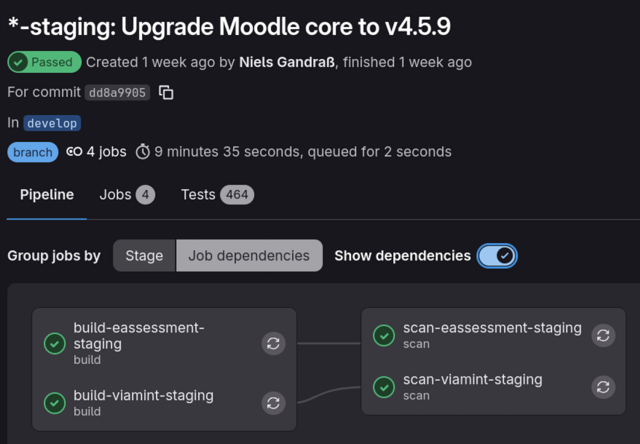Click scan-viamint-staging passed status icon
The height and width of the screenshot is (444, 640).
pyautogui.click(x=384, y=387)
